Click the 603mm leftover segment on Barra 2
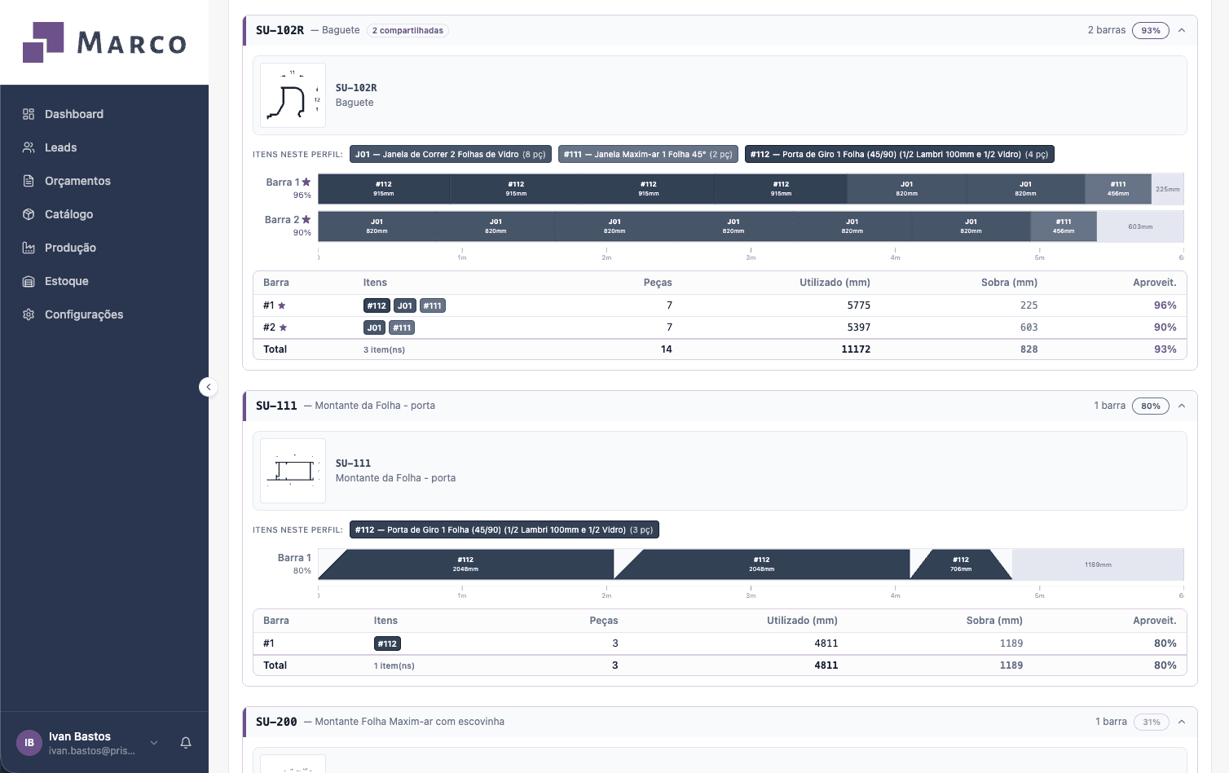 [1140, 226]
